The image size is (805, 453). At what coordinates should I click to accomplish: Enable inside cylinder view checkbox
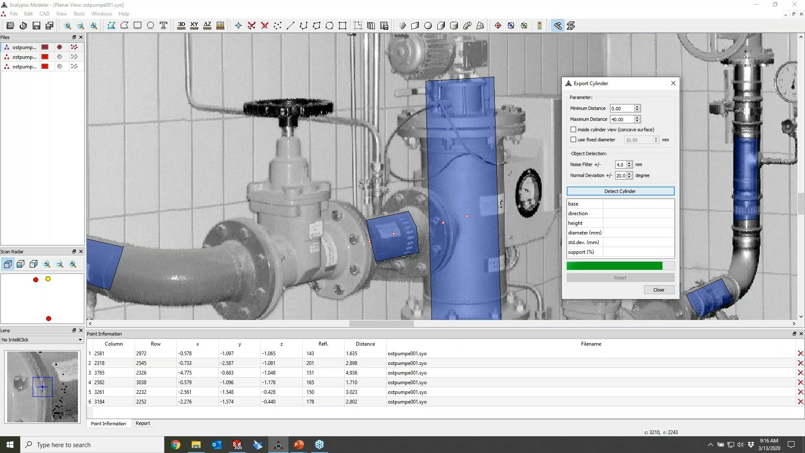coord(573,130)
